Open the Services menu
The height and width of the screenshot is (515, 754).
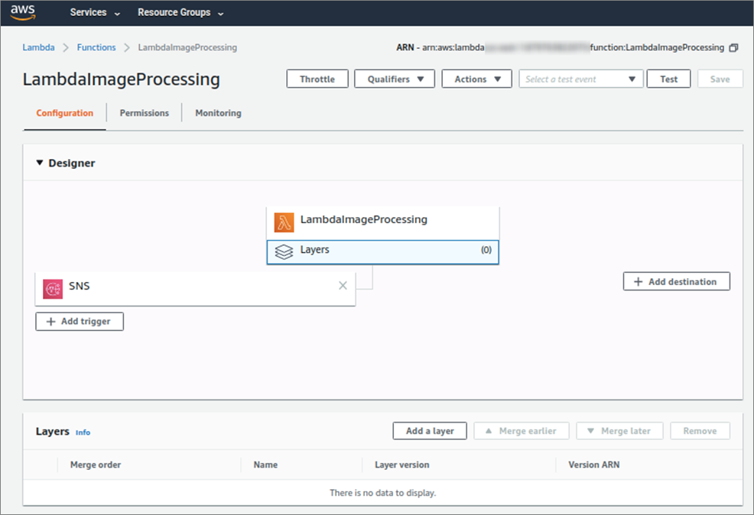tap(89, 12)
